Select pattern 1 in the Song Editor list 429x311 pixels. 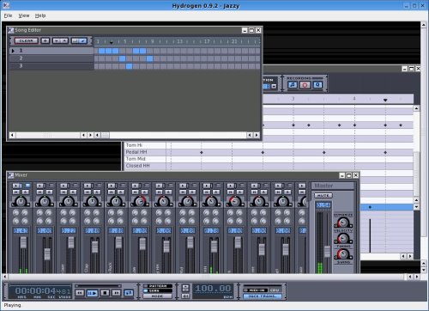tap(51, 51)
